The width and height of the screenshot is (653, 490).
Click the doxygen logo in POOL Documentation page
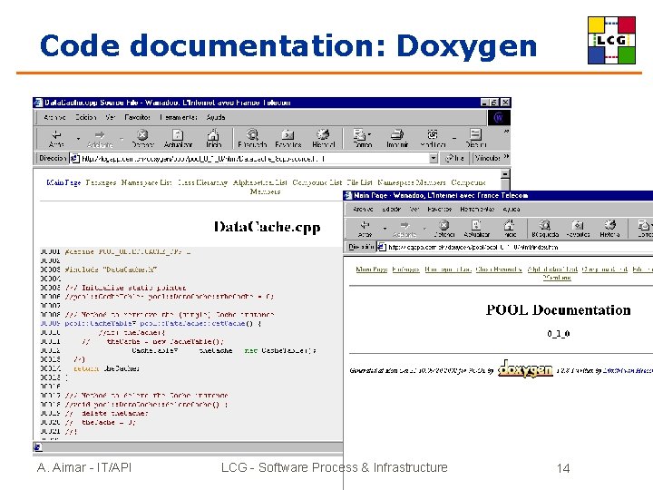point(525,368)
